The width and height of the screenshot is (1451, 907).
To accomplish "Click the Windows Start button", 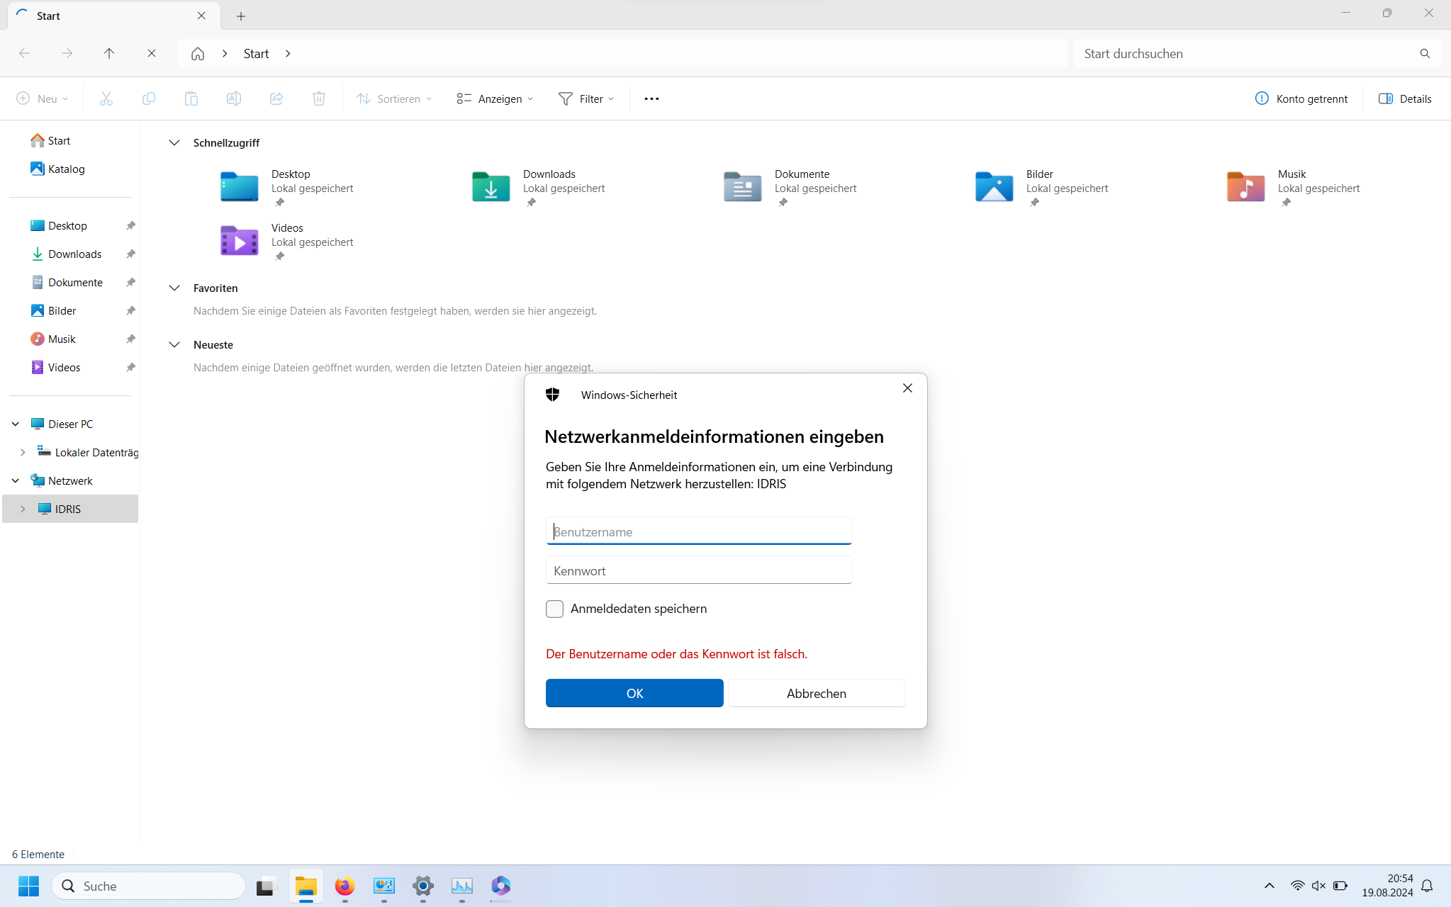I will (28, 886).
